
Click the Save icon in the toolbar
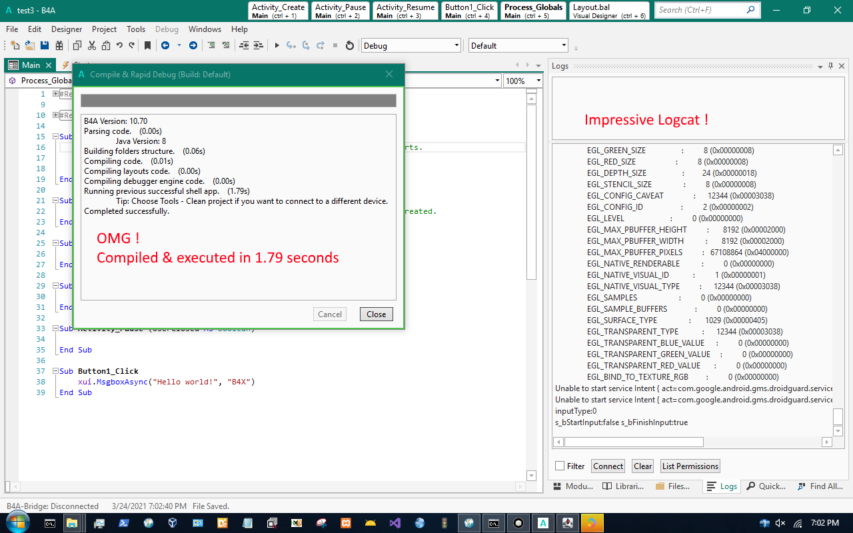coord(45,45)
